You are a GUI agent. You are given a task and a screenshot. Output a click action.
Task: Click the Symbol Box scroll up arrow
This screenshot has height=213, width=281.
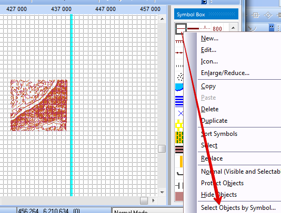pyautogui.click(x=233, y=28)
